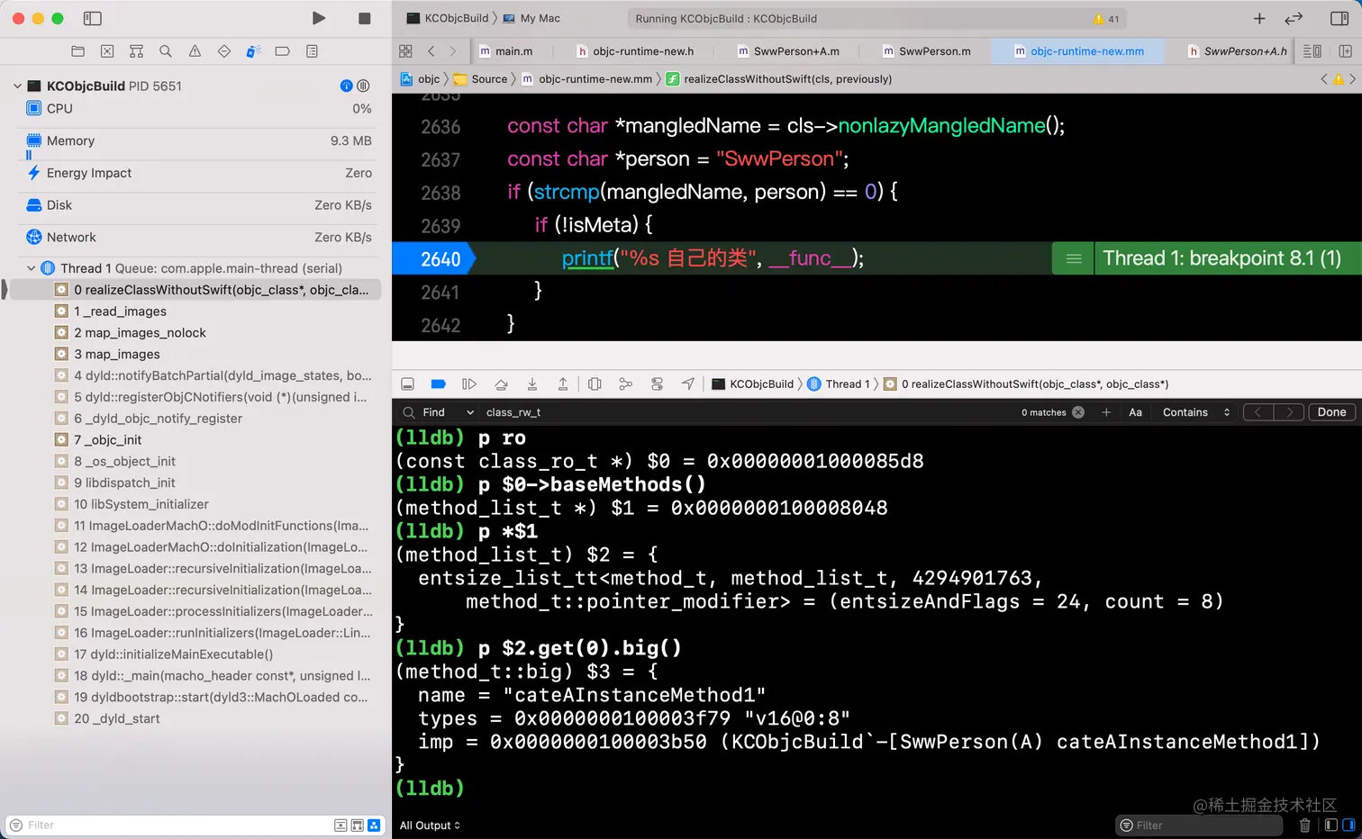Image resolution: width=1362 pixels, height=839 pixels.
Task: Select the objc-runtime-new.mm tab
Action: pyautogui.click(x=1079, y=51)
